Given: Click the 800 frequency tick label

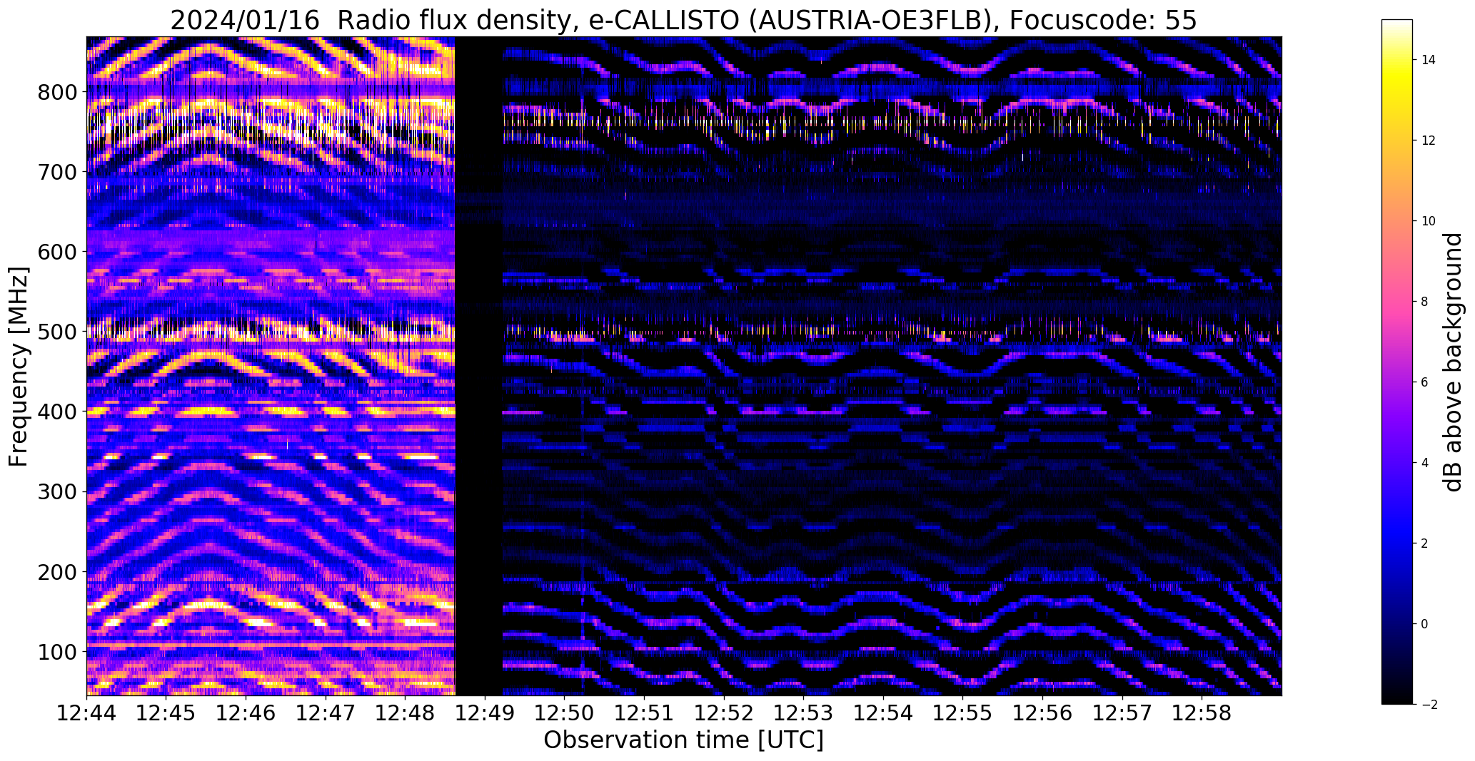Looking at the screenshot, I should (56, 92).
